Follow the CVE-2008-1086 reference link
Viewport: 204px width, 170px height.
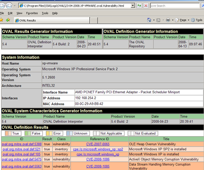(x=98, y=159)
